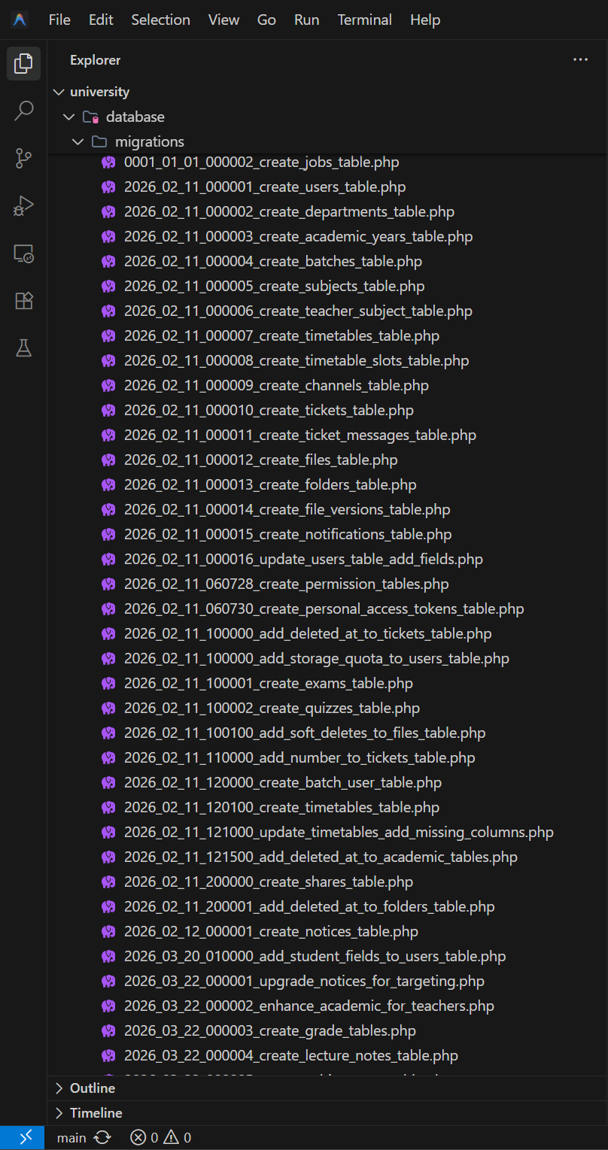Open the Run and Debug icon
608x1150 pixels.
[x=23, y=205]
